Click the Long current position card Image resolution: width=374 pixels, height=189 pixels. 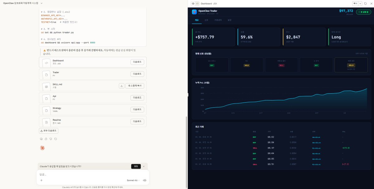point(350,37)
